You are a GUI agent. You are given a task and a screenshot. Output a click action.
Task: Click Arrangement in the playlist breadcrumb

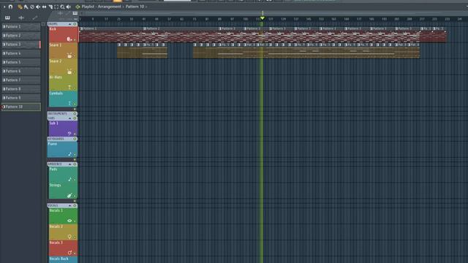[109, 7]
